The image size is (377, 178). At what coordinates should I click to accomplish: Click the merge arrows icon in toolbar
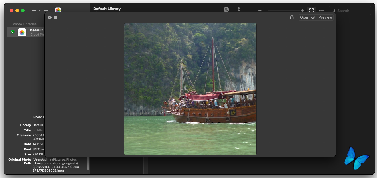coord(239,9)
